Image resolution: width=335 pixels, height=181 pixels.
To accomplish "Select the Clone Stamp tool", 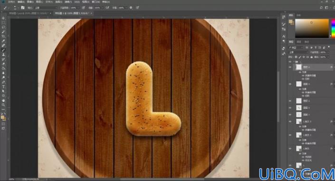I will pyautogui.click(x=3, y=55).
